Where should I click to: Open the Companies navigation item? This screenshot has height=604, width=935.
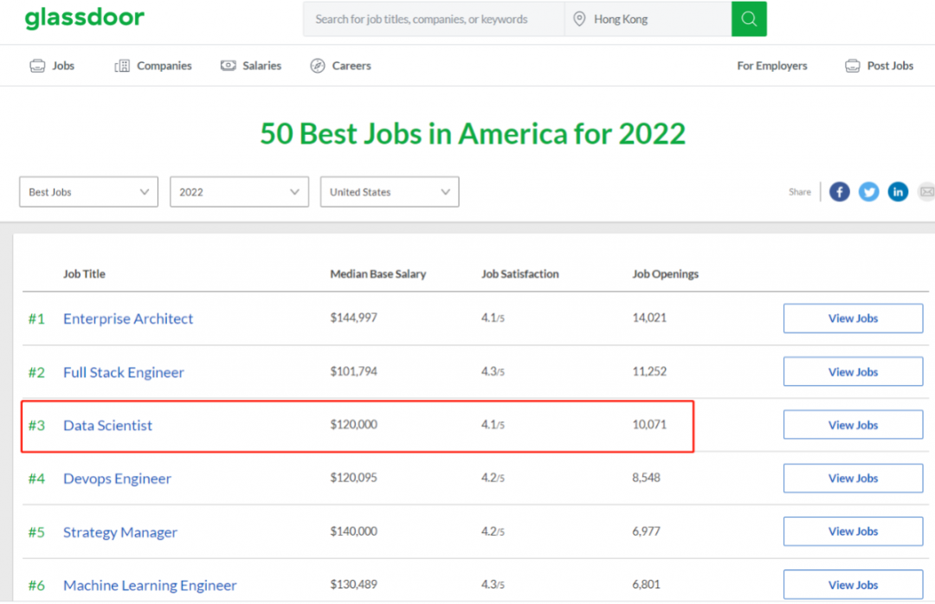[x=153, y=66]
